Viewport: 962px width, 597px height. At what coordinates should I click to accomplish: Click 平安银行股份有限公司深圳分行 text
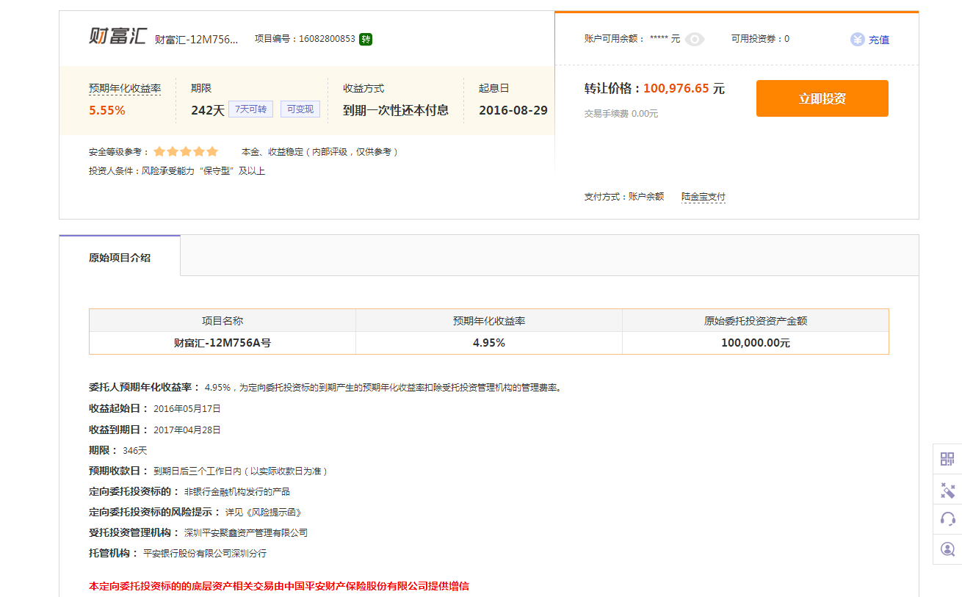pos(205,554)
